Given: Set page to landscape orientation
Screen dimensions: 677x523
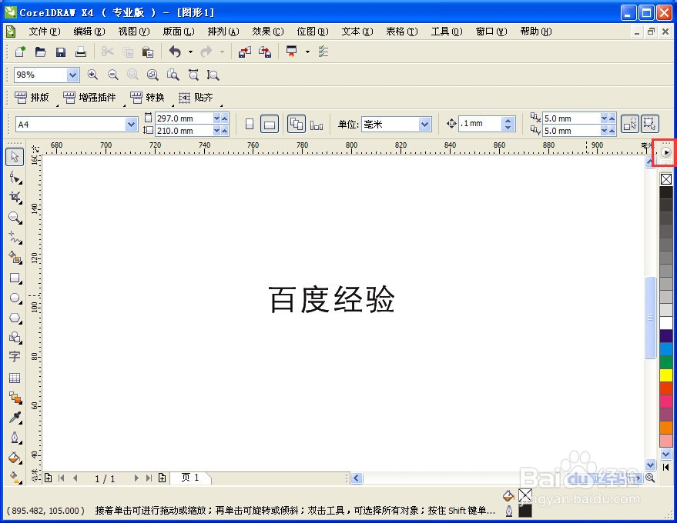Looking at the screenshot, I should [270, 124].
